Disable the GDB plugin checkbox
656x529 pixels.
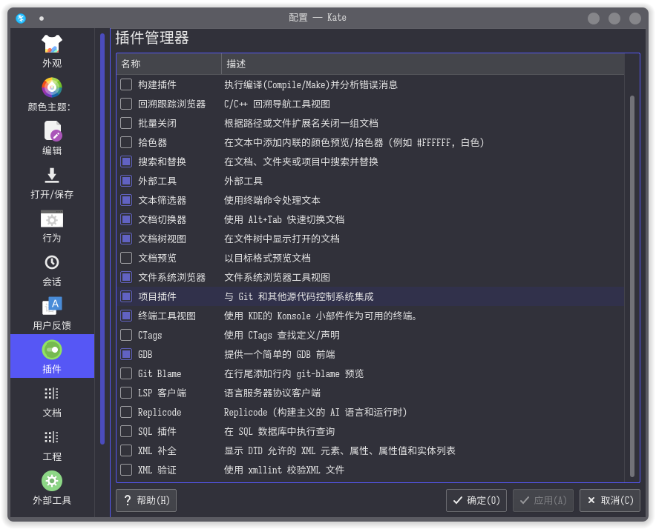126,354
